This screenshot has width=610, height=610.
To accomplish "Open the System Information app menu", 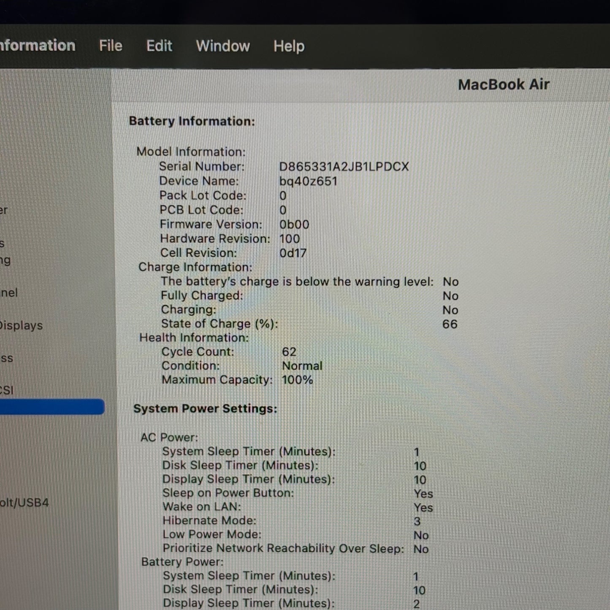I will pyautogui.click(x=38, y=45).
